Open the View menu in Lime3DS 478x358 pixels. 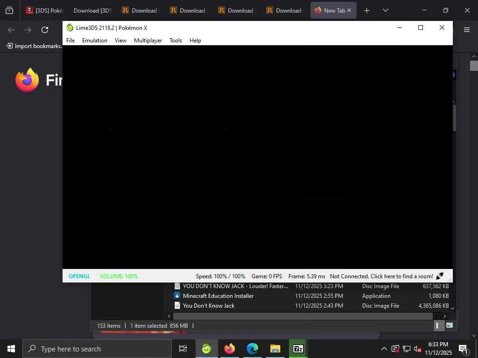[x=120, y=41]
